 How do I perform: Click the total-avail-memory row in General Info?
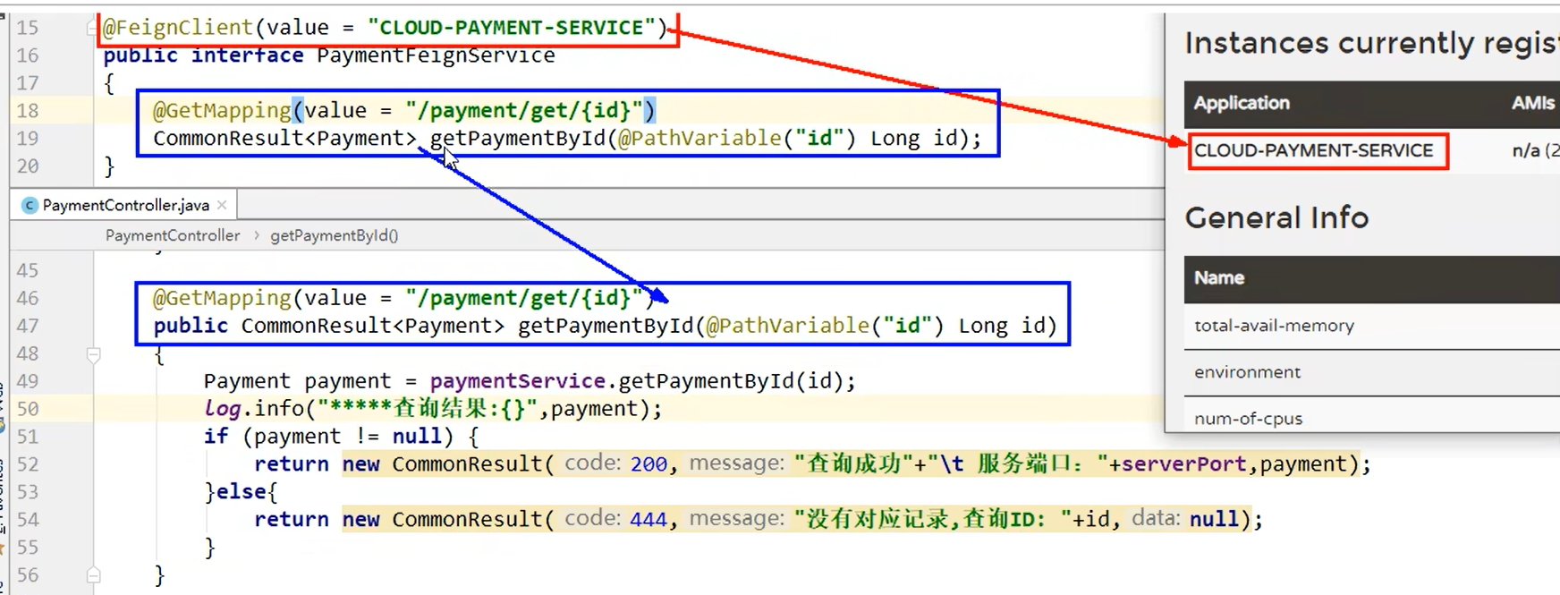click(x=1274, y=327)
